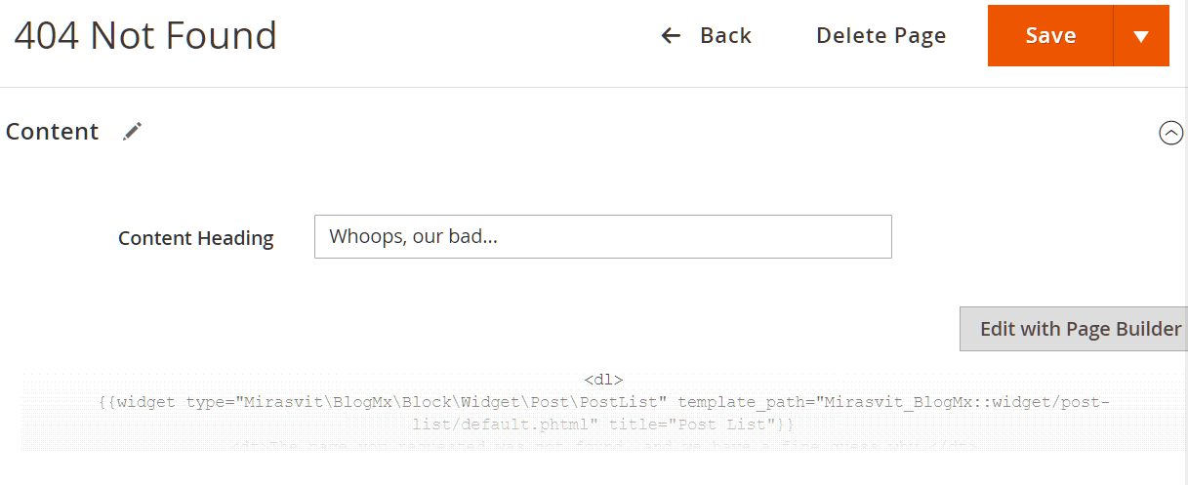Click the Content section title

tap(53, 132)
